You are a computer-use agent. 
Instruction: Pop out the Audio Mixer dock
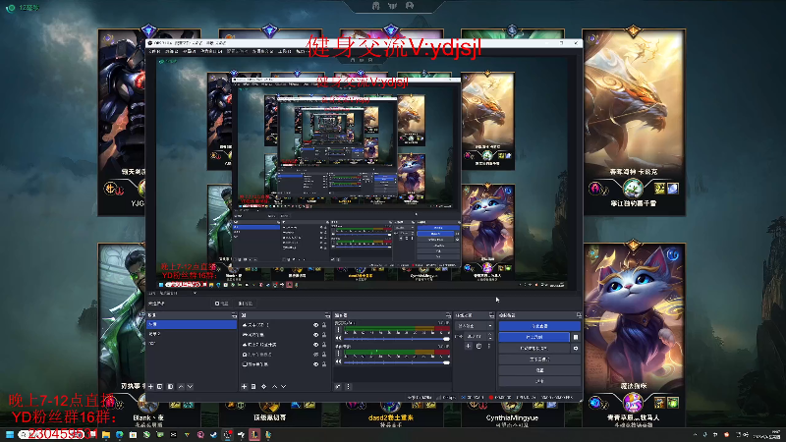449,315
